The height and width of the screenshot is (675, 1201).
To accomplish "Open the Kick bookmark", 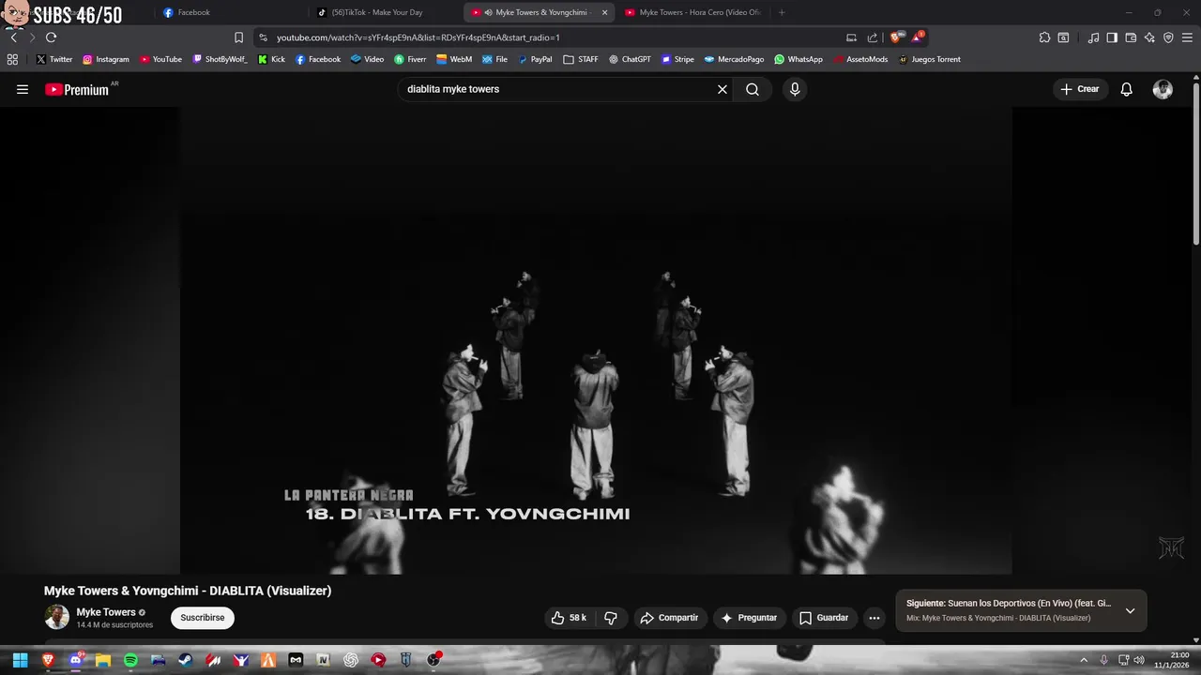I will coord(271,59).
